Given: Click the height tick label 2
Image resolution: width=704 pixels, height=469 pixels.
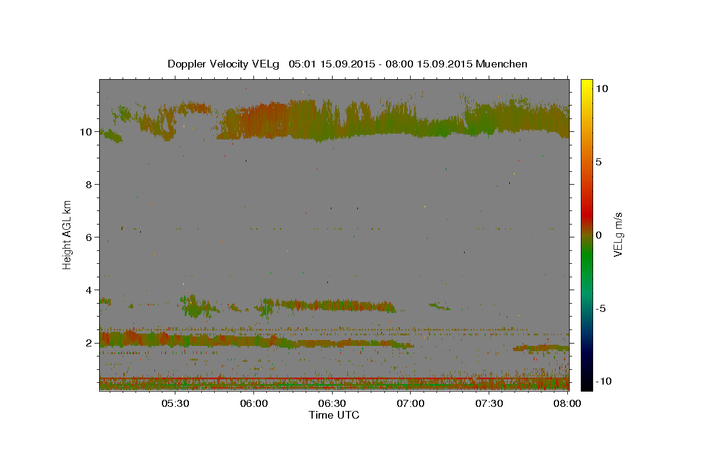Looking at the screenshot, I should tap(90, 343).
